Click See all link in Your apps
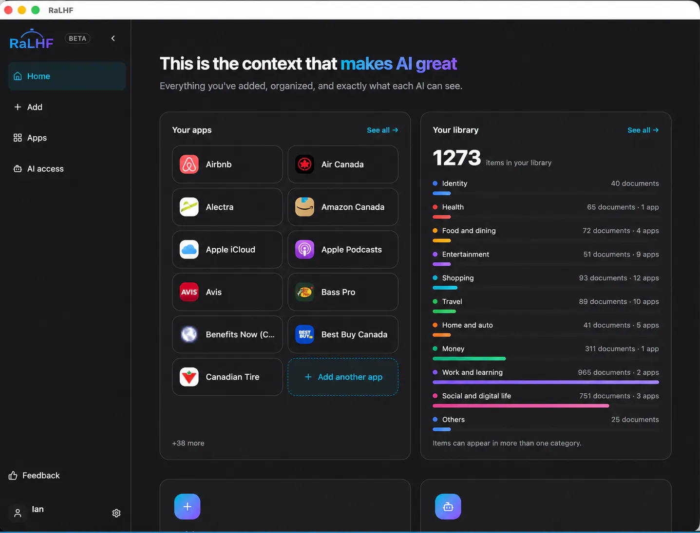700x533 pixels. pyautogui.click(x=382, y=130)
